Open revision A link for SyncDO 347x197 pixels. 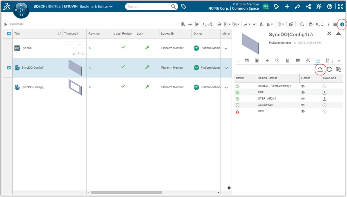tap(90, 48)
